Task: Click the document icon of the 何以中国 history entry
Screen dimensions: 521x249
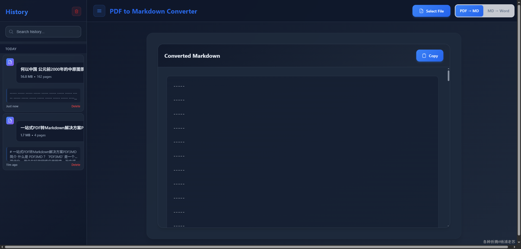Action: click(10, 62)
